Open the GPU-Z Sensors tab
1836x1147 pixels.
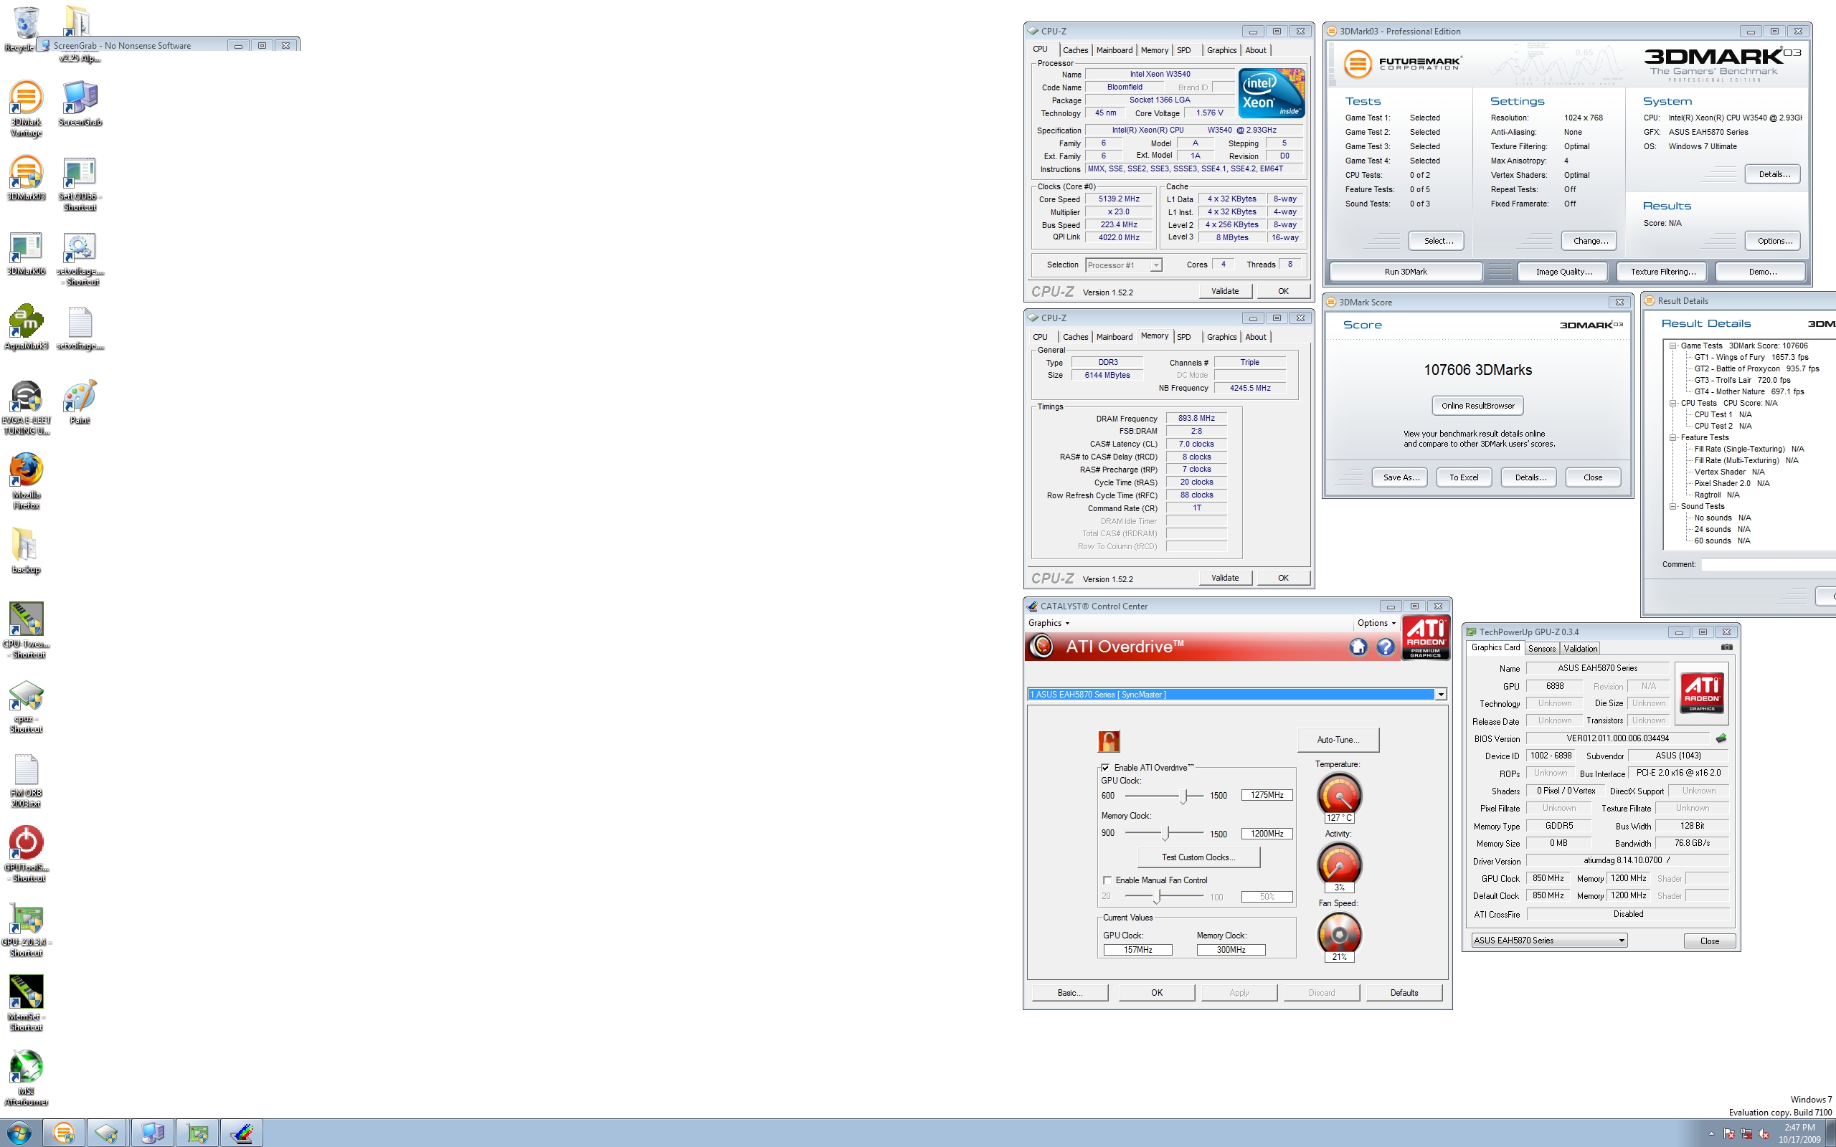point(1542,649)
